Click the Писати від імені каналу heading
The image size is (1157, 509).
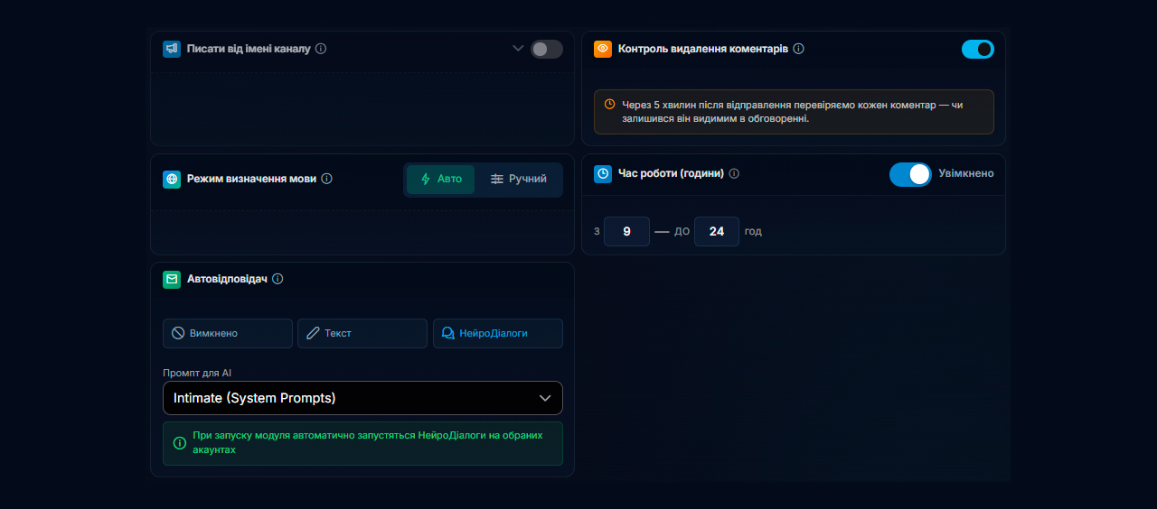click(249, 49)
